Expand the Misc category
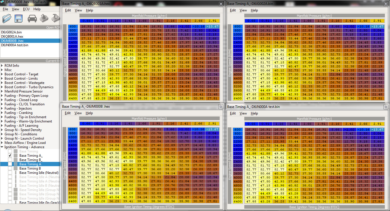 click(2, 70)
